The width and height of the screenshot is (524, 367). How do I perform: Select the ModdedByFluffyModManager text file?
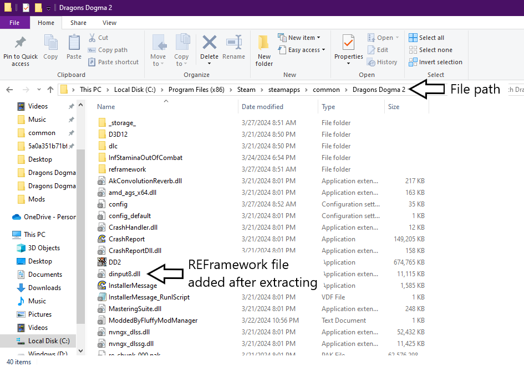(153, 321)
